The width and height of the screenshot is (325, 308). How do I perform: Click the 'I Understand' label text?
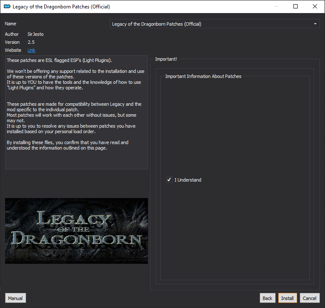point(188,180)
